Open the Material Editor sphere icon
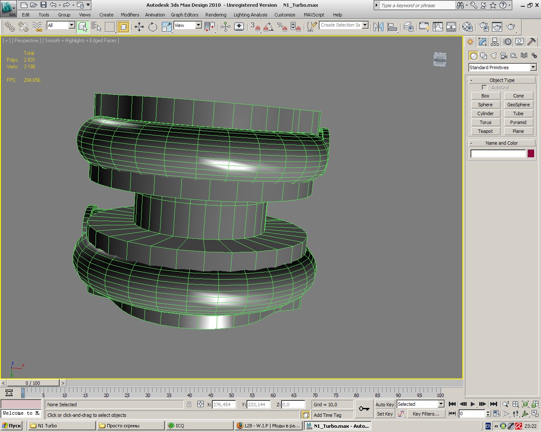This screenshot has width=541, height=432. pyautogui.click(x=467, y=27)
